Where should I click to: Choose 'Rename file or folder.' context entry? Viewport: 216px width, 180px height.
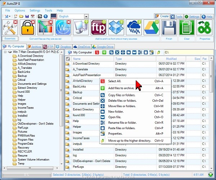pos(135,123)
